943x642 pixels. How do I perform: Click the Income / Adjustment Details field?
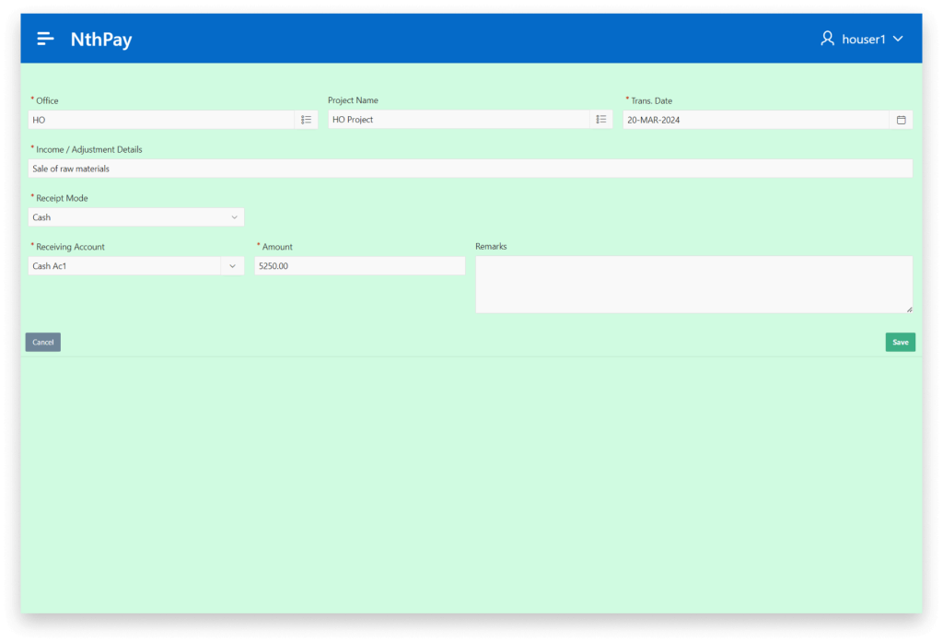pos(470,169)
